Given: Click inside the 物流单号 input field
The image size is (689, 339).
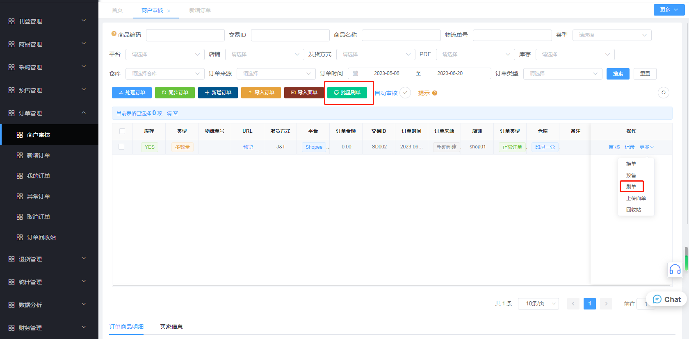Looking at the screenshot, I should tap(512, 35).
